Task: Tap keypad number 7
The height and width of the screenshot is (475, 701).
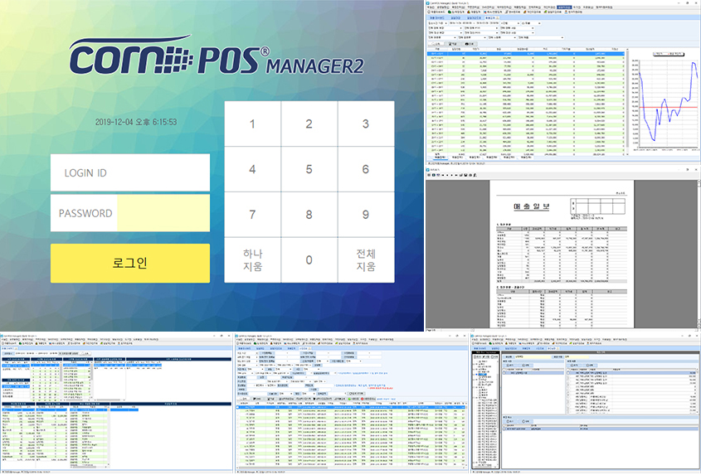Action: (x=252, y=215)
